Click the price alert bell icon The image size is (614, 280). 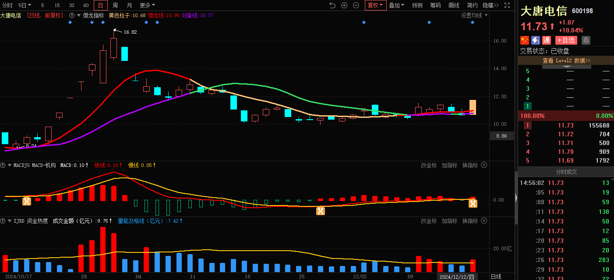[586, 40]
